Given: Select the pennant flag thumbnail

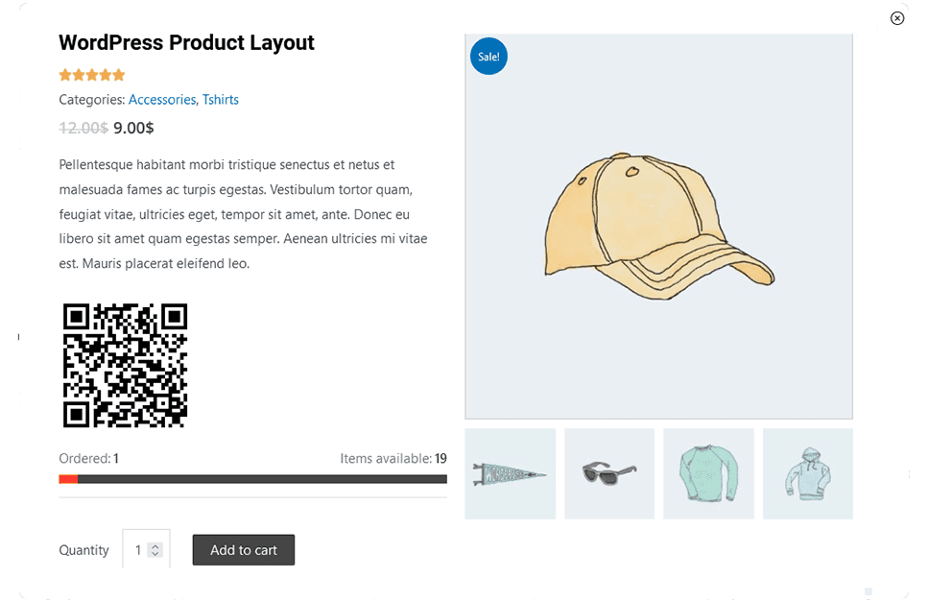Looking at the screenshot, I should [510, 473].
